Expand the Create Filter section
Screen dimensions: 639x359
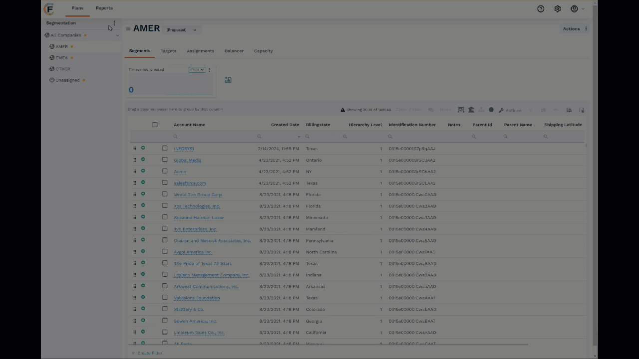pos(147,353)
